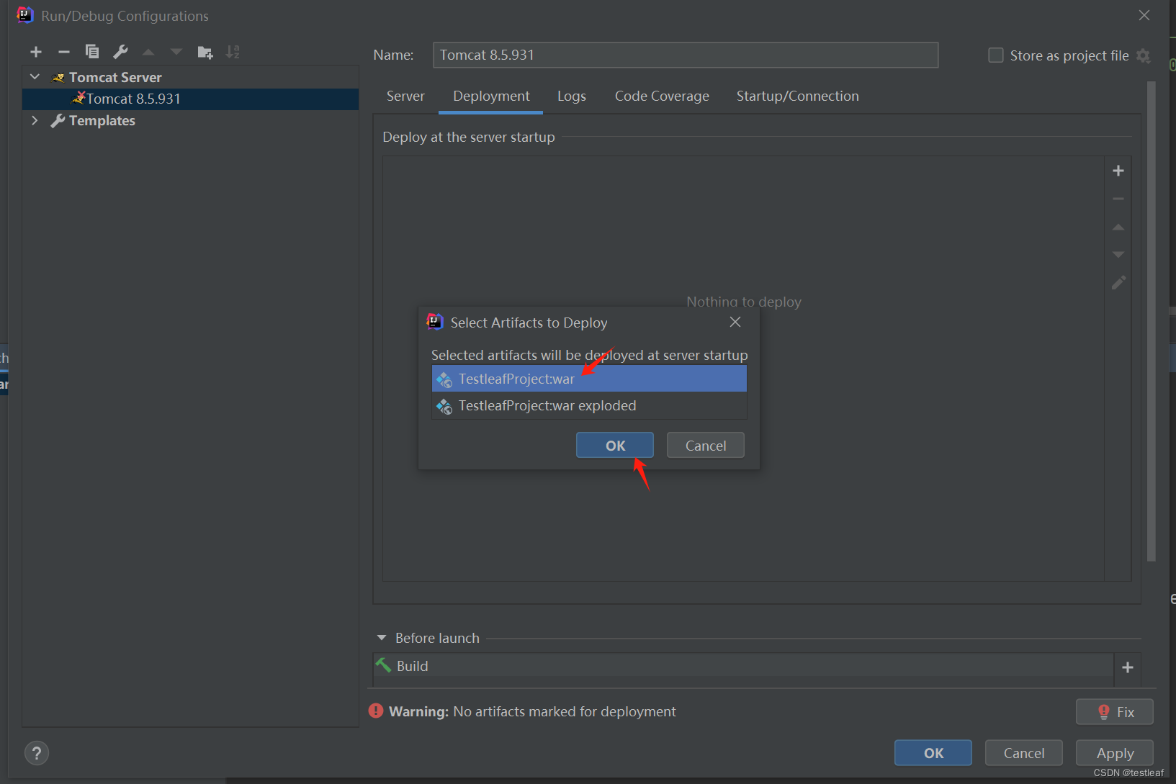Switch to the Deployment tab
This screenshot has height=784, width=1176.
pos(491,96)
